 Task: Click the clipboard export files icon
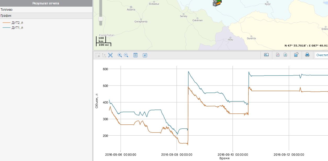[x=296, y=55]
